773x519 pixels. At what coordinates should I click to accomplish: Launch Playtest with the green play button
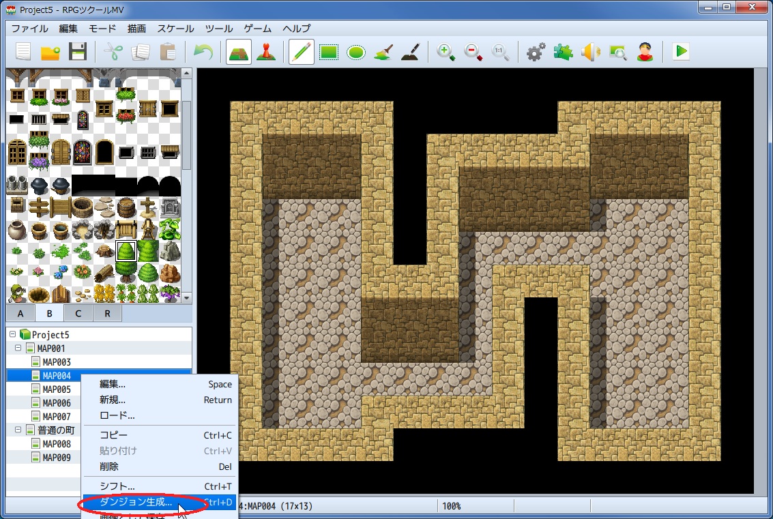point(680,52)
